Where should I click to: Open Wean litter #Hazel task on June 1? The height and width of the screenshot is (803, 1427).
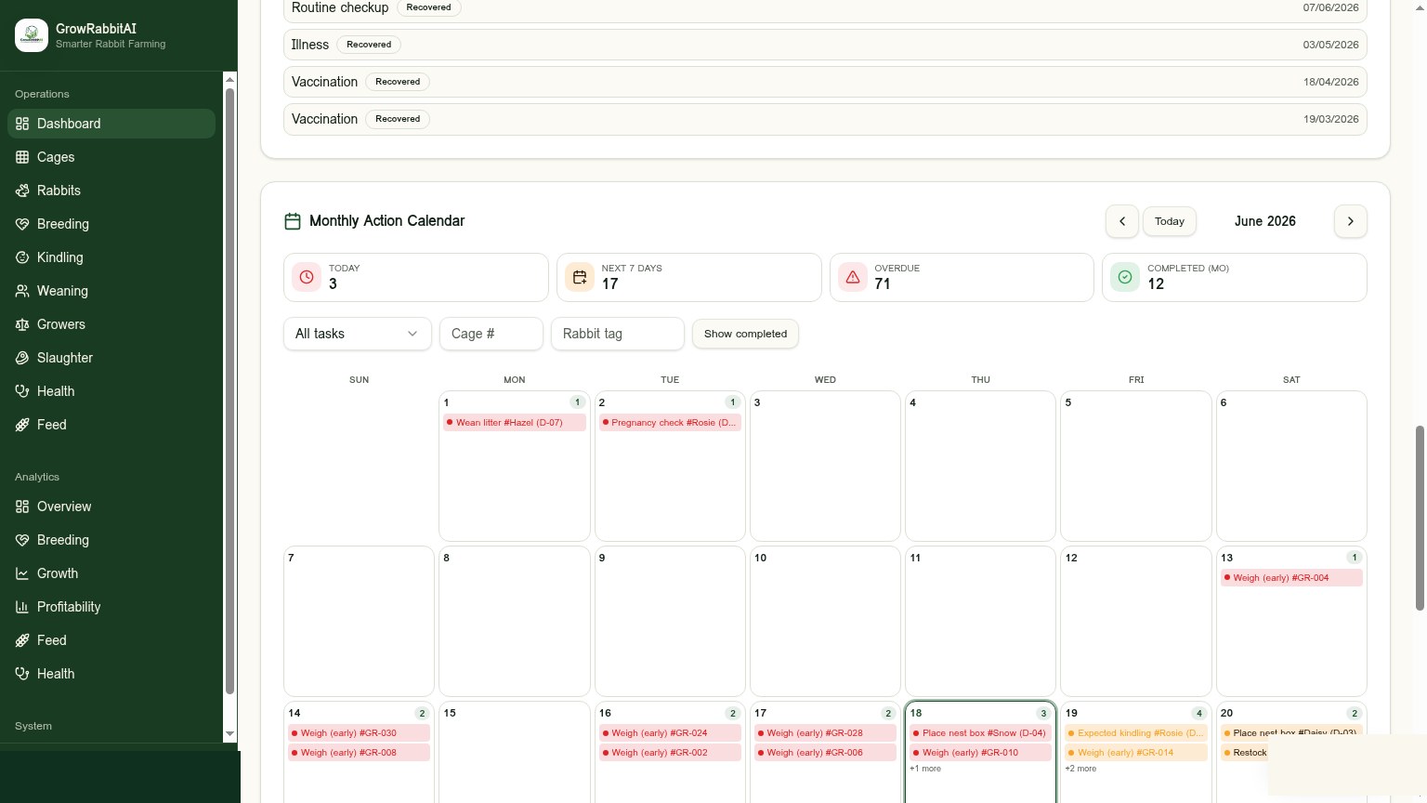coord(515,422)
